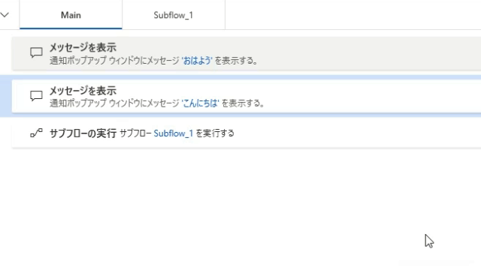Click the left margin of the selected 'こんにちは' action
Viewport: 481px width, 270px height.
(x=6, y=96)
